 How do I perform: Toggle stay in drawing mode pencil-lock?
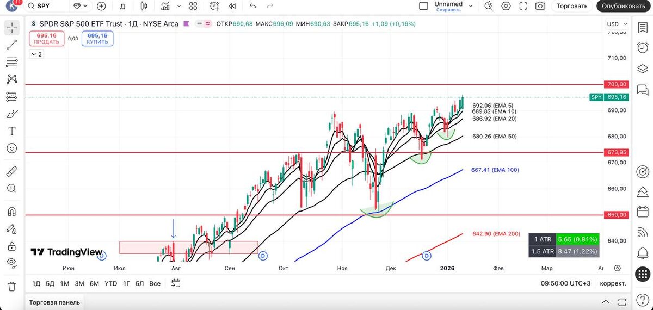coord(12,229)
